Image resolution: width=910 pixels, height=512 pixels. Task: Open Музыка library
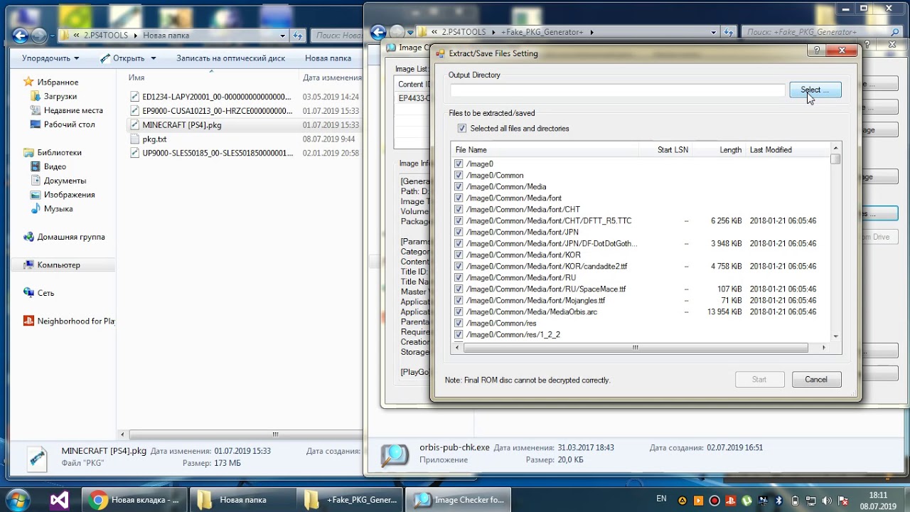click(58, 209)
